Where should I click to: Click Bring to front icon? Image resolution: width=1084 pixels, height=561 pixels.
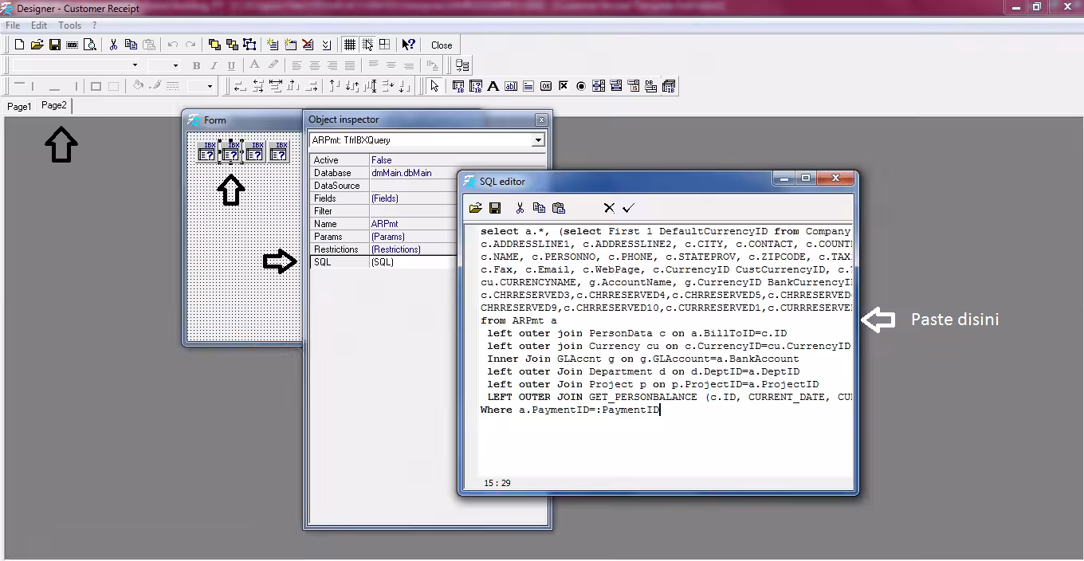point(214,45)
